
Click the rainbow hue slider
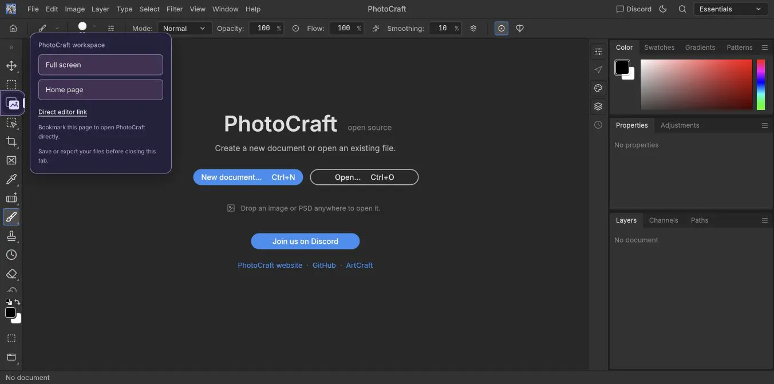(761, 85)
